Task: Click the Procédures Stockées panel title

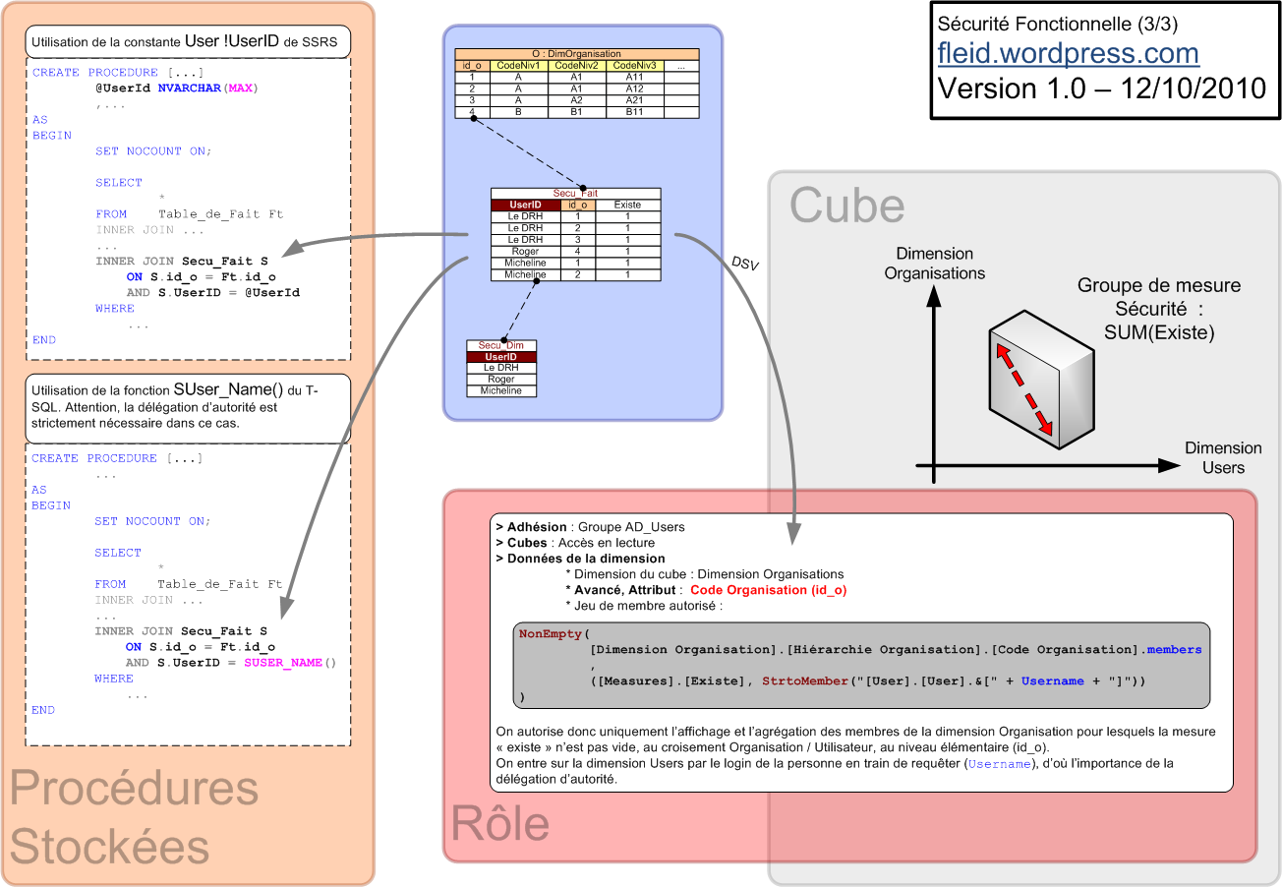Action: tap(134, 817)
